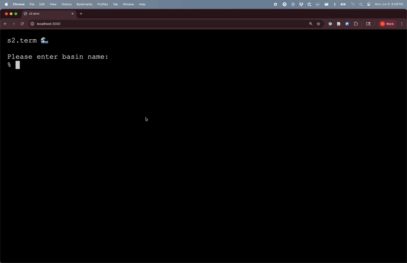This screenshot has width=407, height=263.
Task: Open the History menu
Action: click(66, 4)
